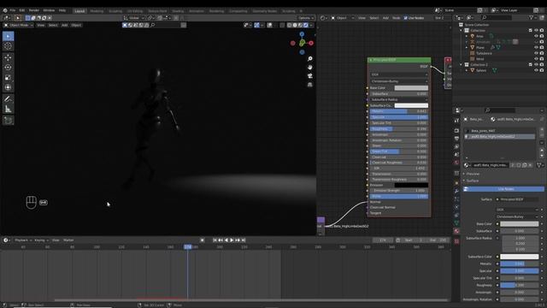This screenshot has height=308, width=547.
Task: Expand the Preview panel in properties
Action: [x=473, y=174]
